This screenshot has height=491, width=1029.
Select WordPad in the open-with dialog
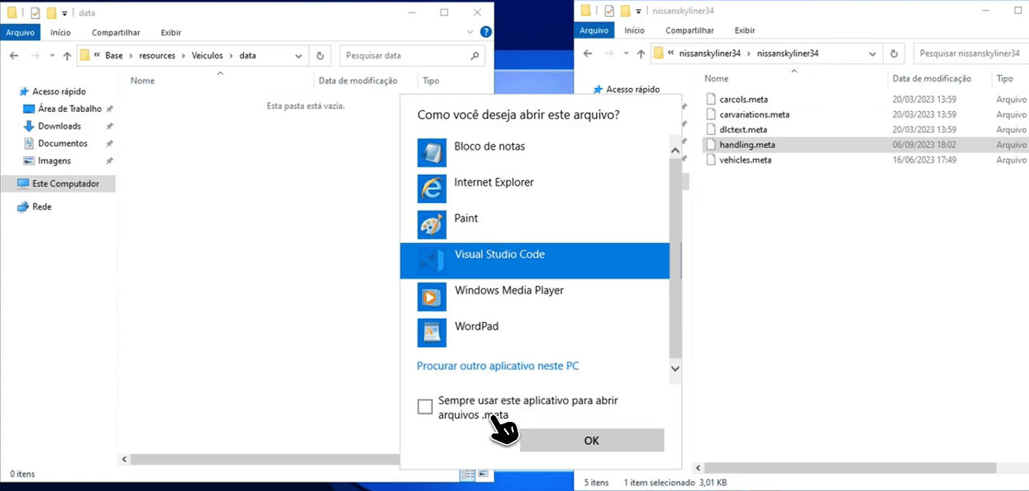coord(534,332)
